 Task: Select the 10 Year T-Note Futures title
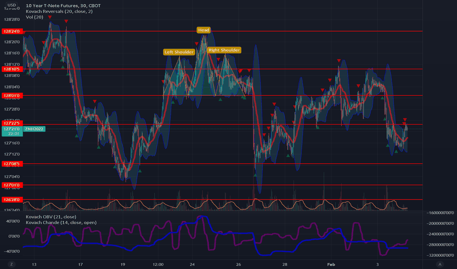(63, 5)
